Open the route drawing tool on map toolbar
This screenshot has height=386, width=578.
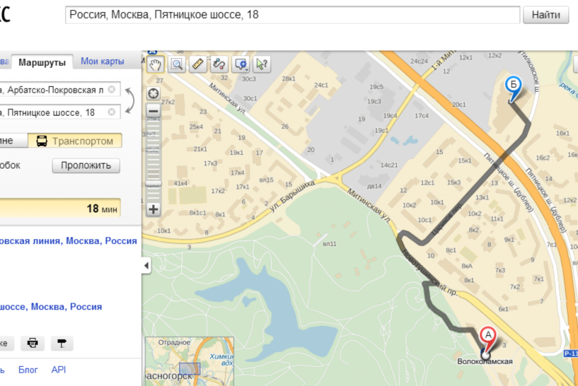tap(219, 64)
